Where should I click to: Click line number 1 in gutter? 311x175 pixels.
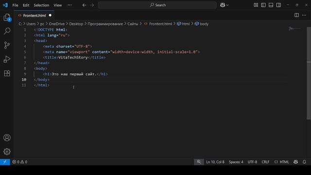point(25,30)
